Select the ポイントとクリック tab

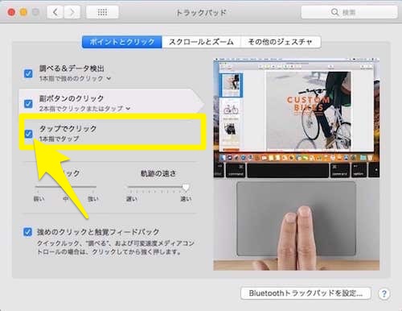click(x=122, y=42)
